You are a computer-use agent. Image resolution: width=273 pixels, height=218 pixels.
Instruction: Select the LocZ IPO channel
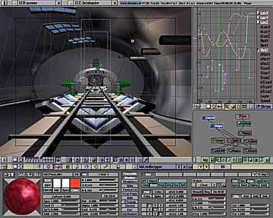click(264, 22)
